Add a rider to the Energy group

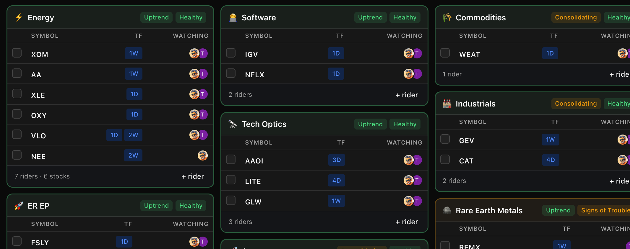pos(193,176)
